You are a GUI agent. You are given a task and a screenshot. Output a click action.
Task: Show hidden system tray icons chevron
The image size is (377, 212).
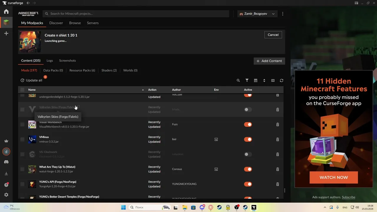tap(325, 207)
